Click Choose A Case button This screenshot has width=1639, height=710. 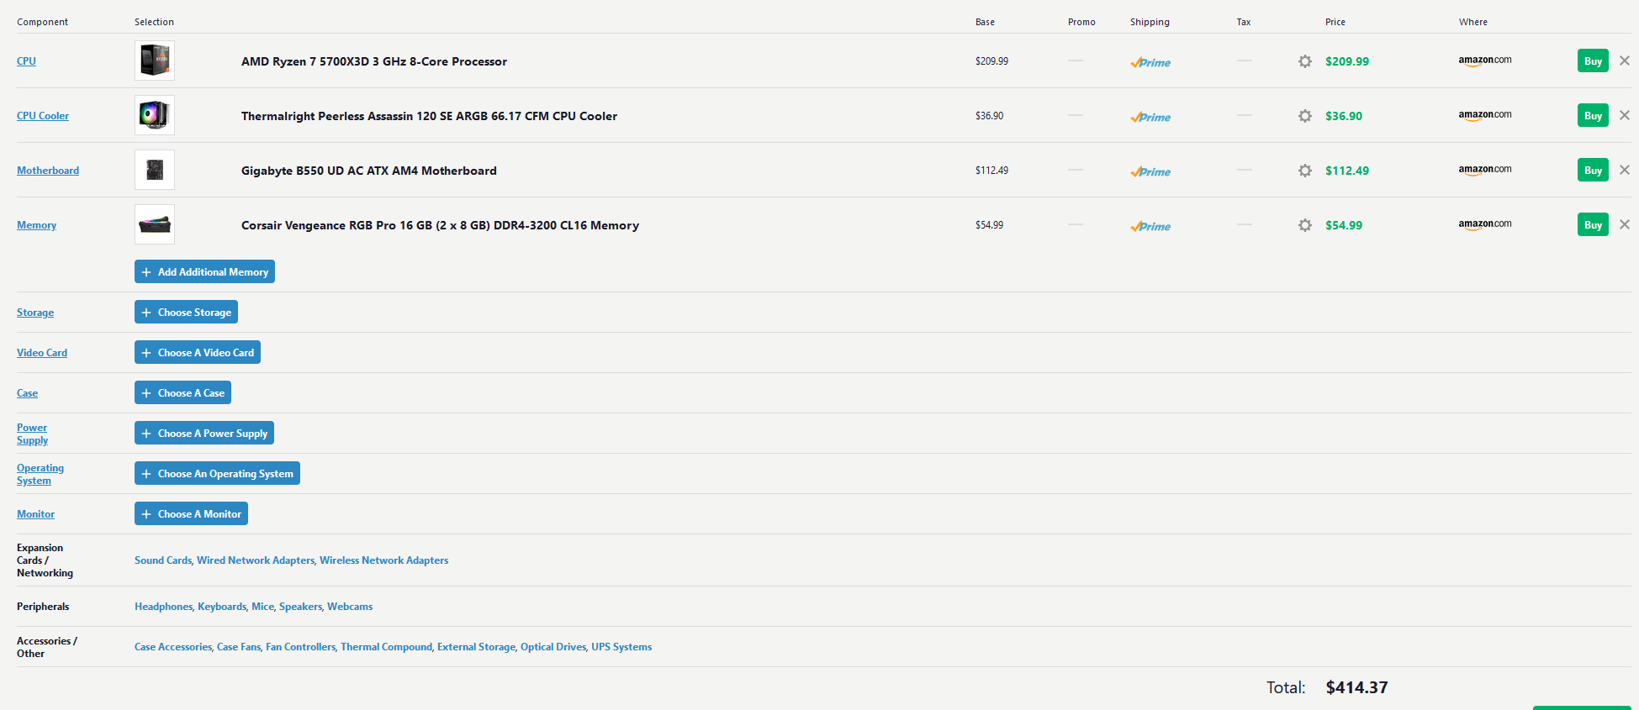[182, 392]
